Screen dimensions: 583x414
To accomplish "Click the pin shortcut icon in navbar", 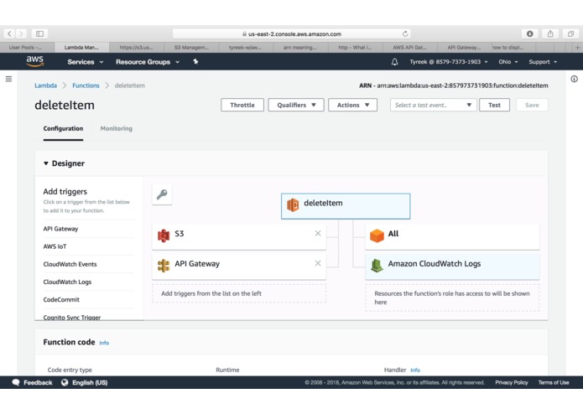I will [x=195, y=62].
